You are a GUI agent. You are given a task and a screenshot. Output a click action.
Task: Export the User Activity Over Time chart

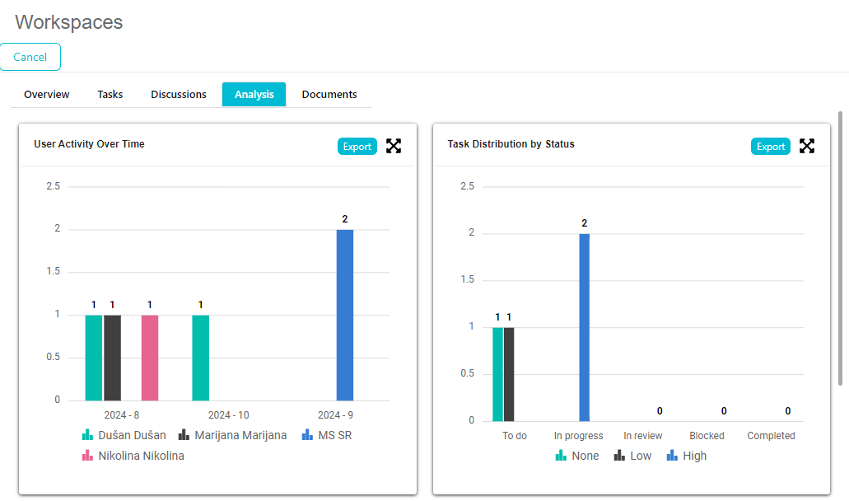(x=357, y=147)
